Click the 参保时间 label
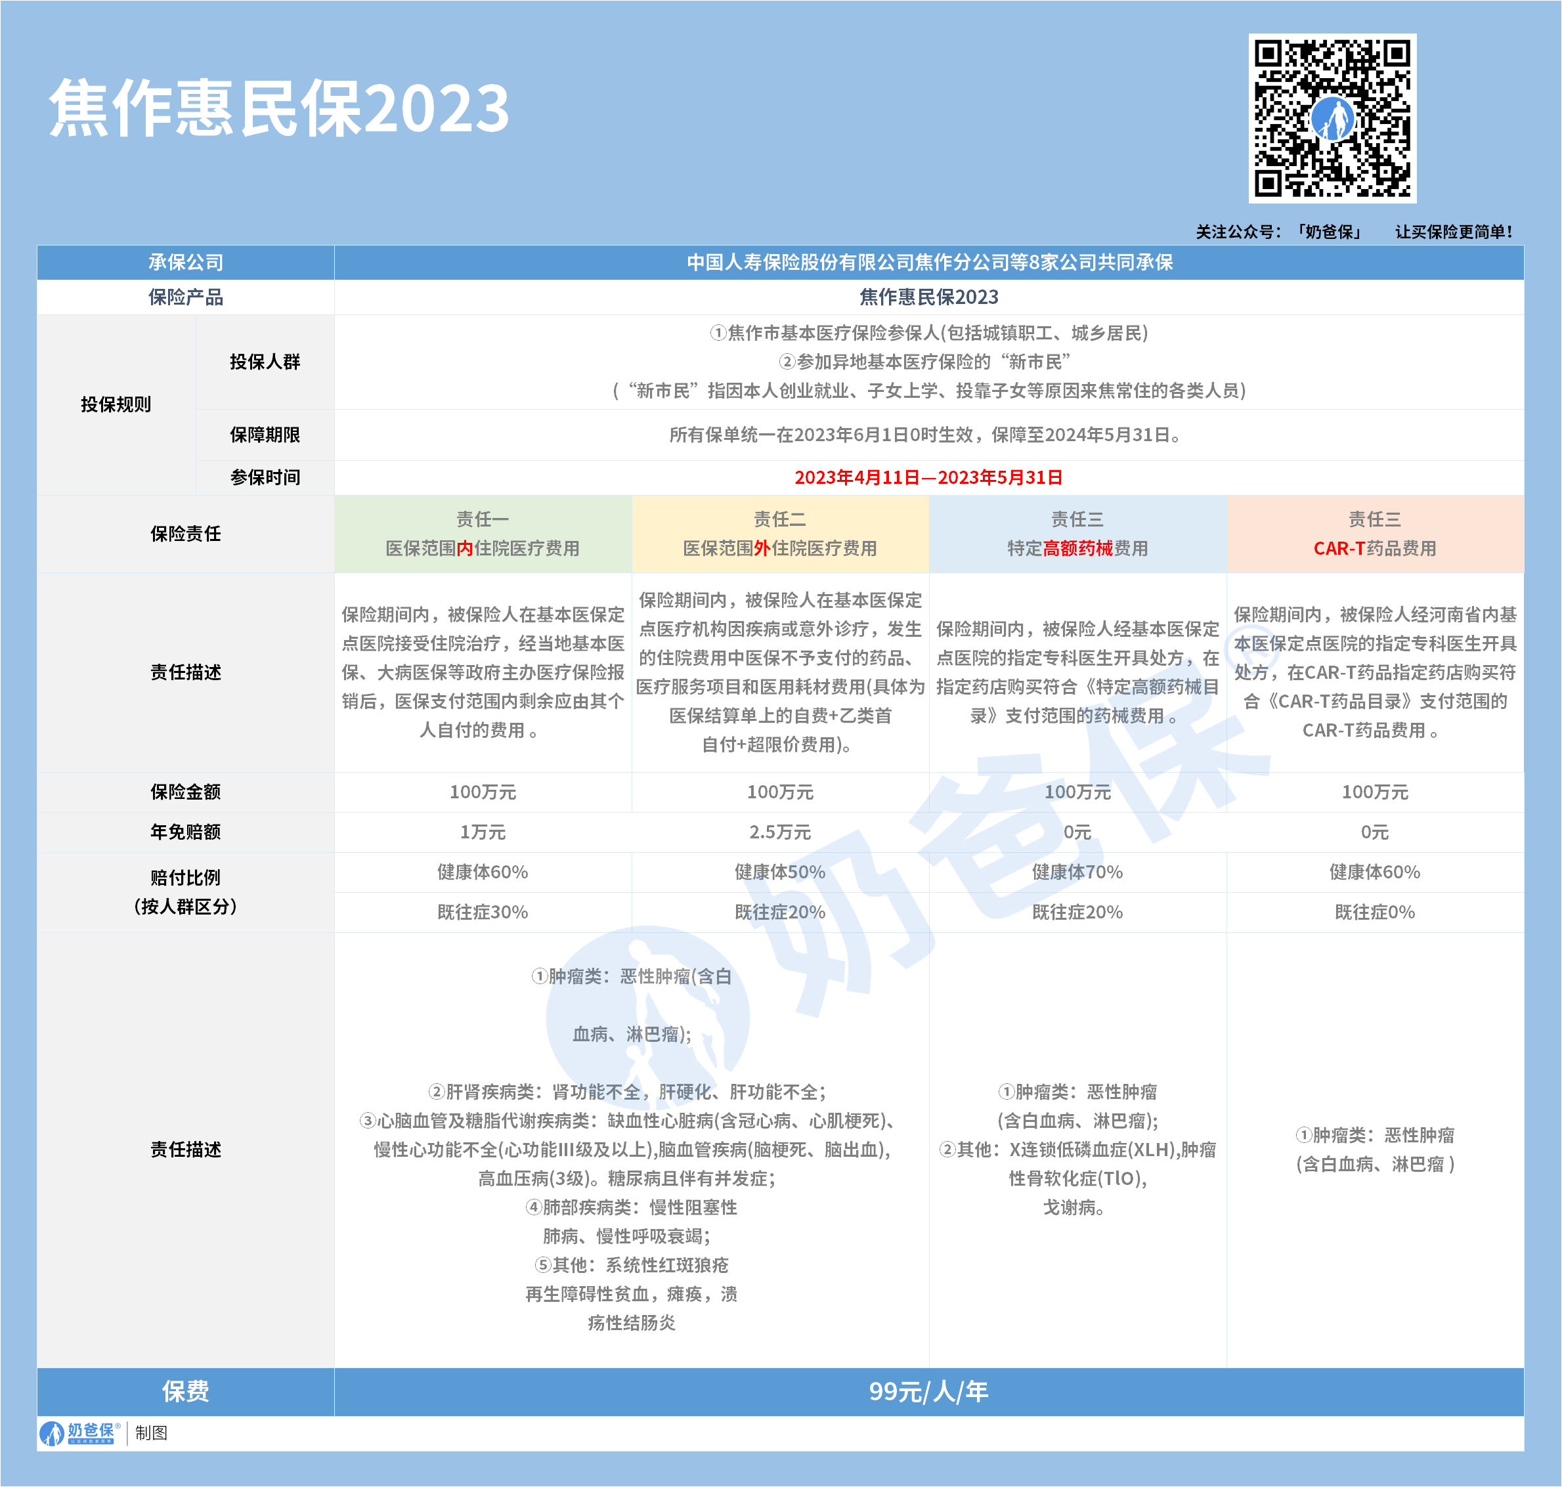Viewport: 1562px width, 1487px height. coord(265,477)
